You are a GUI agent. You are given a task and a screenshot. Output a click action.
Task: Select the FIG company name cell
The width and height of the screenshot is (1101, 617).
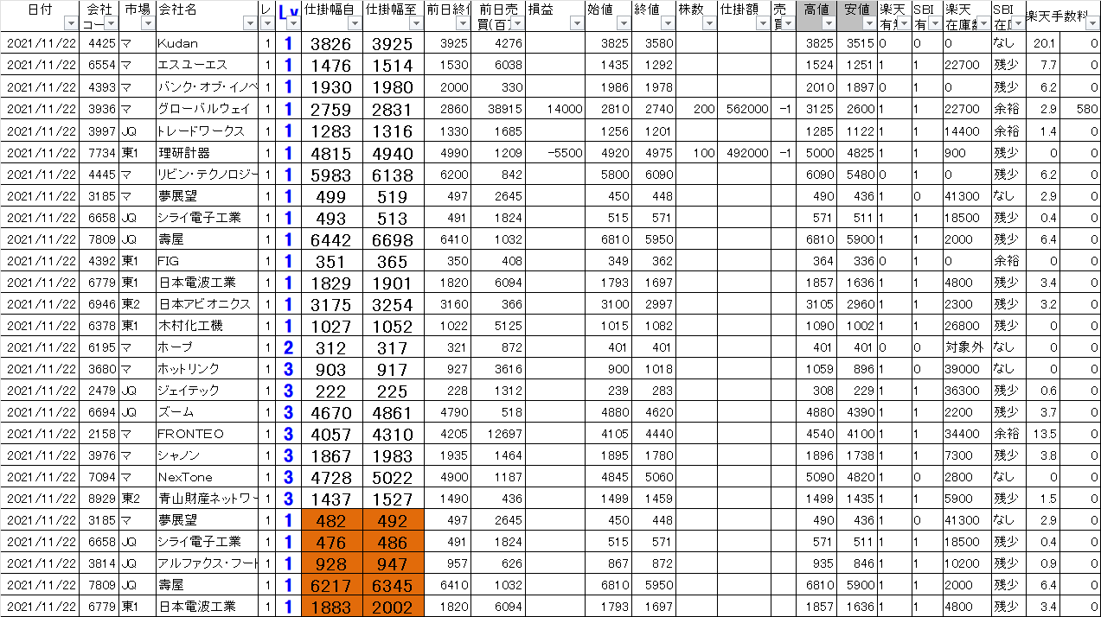[208, 260]
